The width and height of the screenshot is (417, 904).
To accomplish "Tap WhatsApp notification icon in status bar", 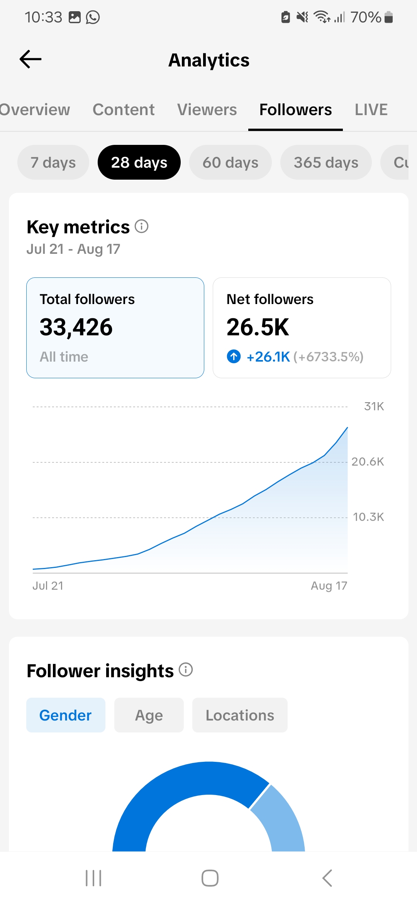I will pyautogui.click(x=93, y=17).
